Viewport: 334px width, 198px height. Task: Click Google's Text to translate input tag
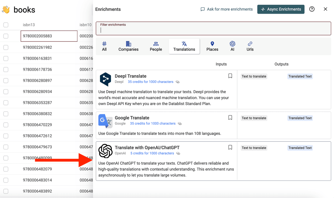click(254, 118)
